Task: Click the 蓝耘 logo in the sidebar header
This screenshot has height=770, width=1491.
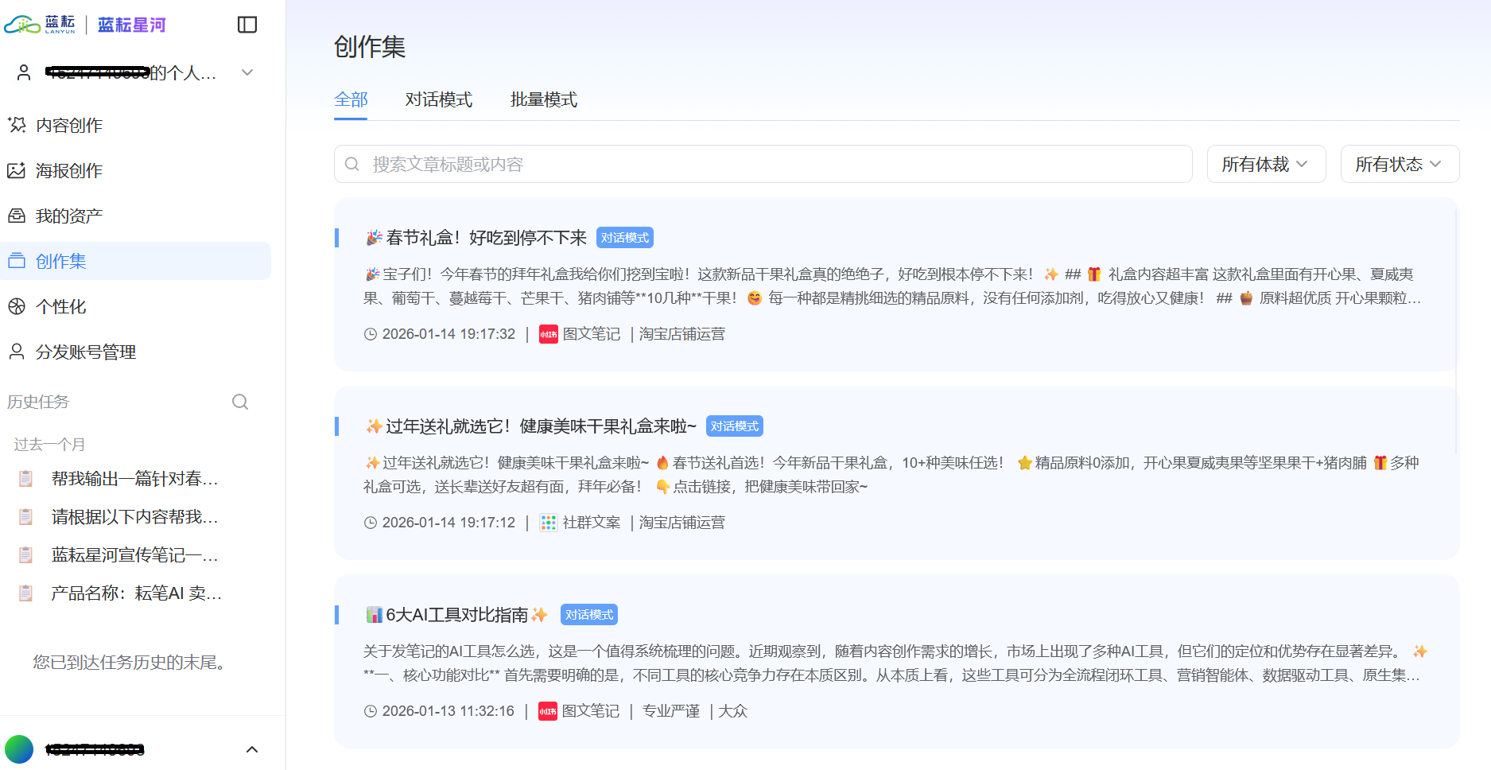Action: tap(40, 25)
